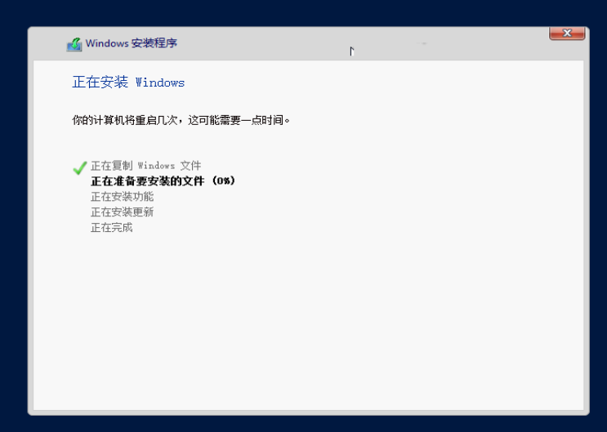Click the Windows setup icon in title bar
Screen dimensions: 607x432
tap(74, 44)
